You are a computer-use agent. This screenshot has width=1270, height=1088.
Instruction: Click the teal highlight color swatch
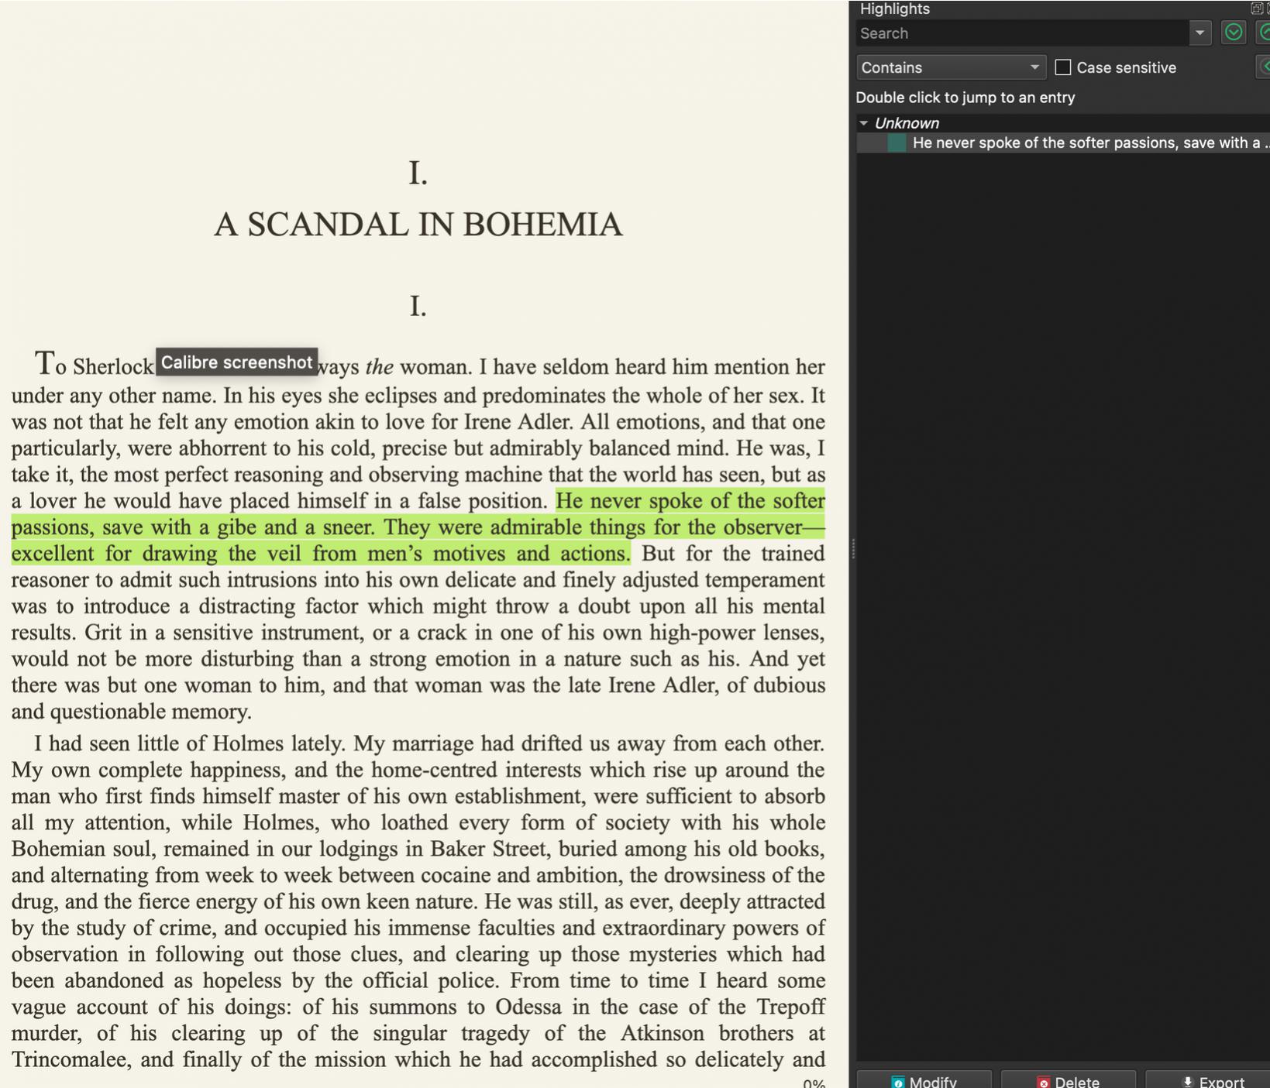click(897, 142)
